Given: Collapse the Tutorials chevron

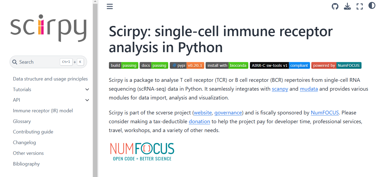Looking at the screenshot, I should [87, 89].
